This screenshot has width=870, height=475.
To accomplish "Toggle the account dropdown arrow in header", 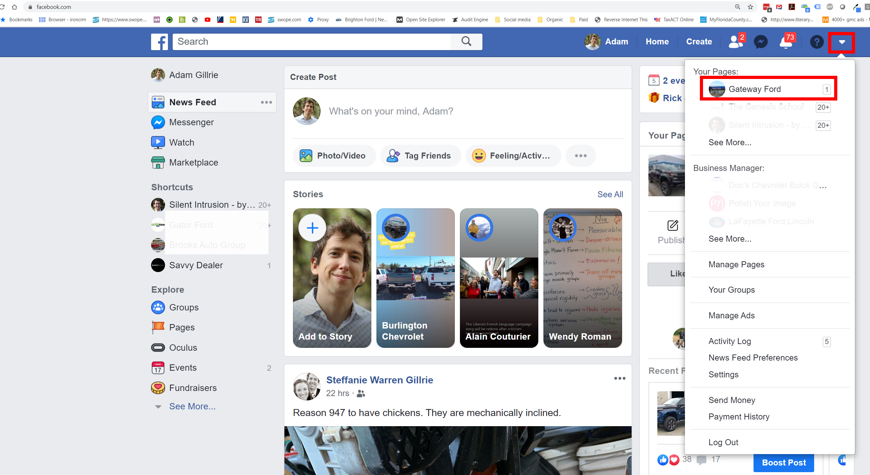I will [842, 42].
